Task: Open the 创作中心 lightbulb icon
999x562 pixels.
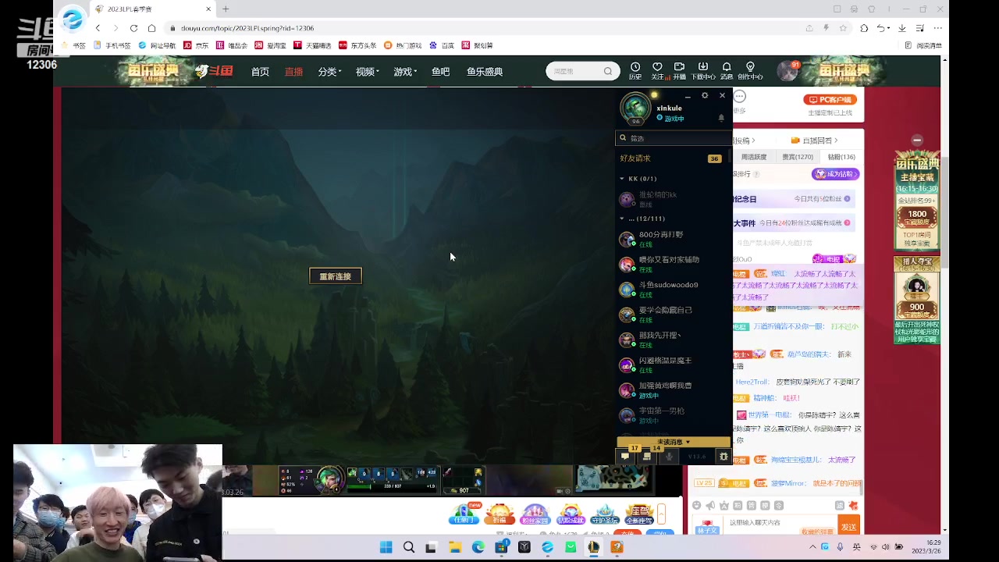Action: pos(750,70)
